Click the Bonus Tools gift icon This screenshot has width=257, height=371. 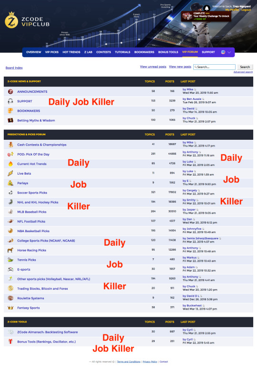click(x=10, y=342)
